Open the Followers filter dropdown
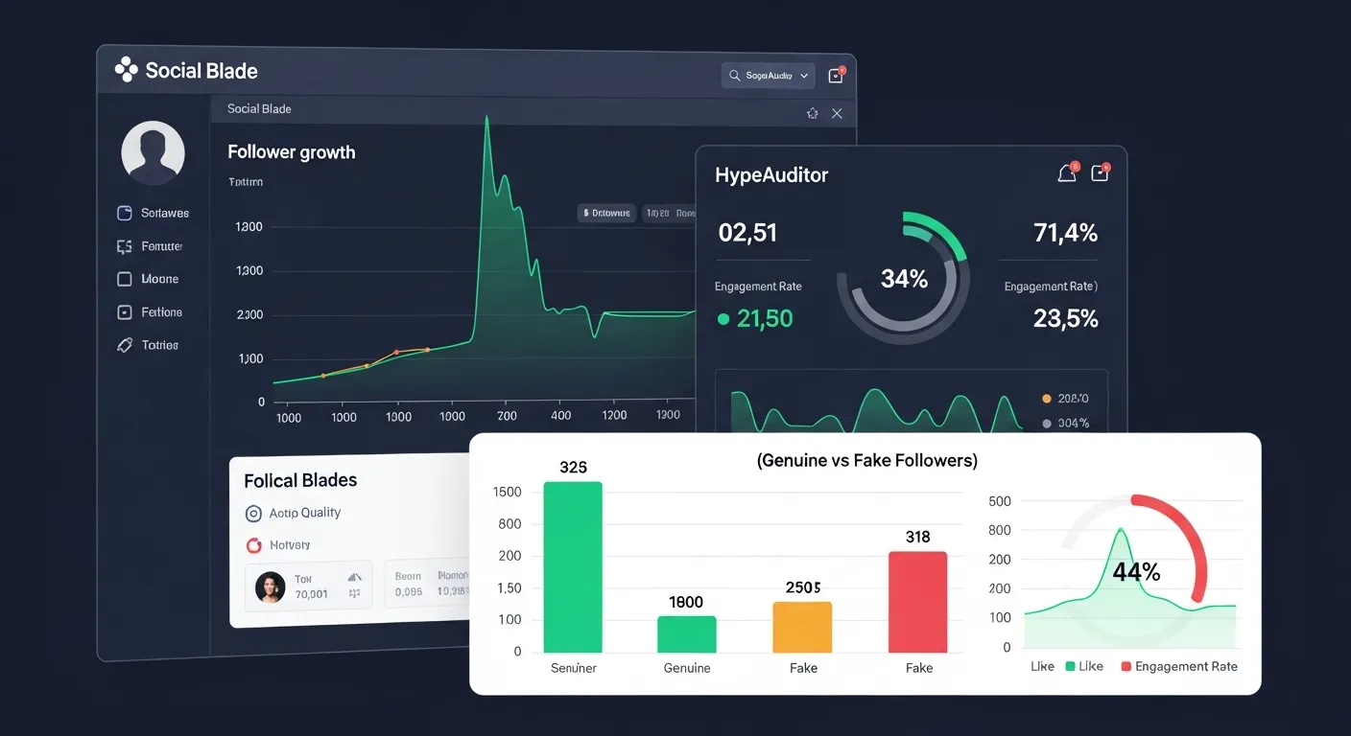1351x736 pixels. (x=605, y=213)
